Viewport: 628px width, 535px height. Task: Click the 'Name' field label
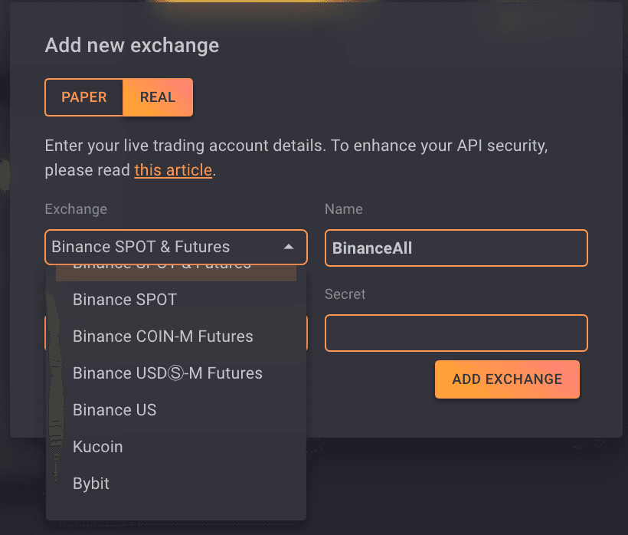point(344,209)
